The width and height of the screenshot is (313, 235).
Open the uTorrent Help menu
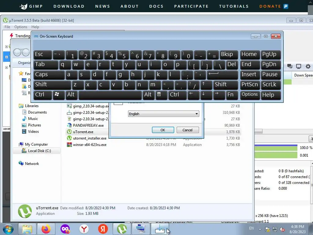[35, 27]
